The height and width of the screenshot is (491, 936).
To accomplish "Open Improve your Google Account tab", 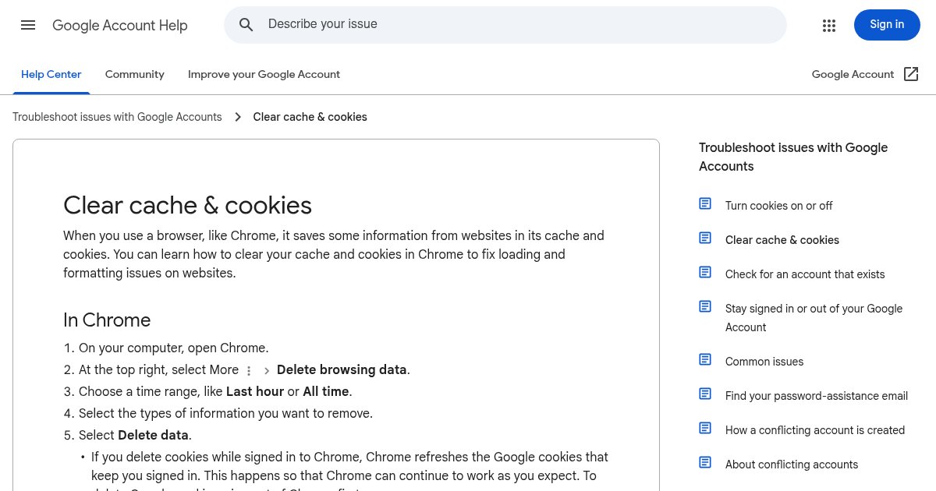I will click(264, 75).
